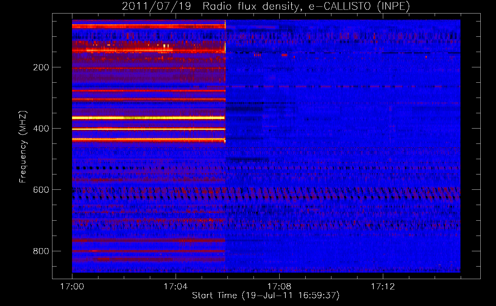Screen dimensions: 496x306
Task: Click the 17:12 time tick label
Action: pyautogui.click(x=383, y=287)
